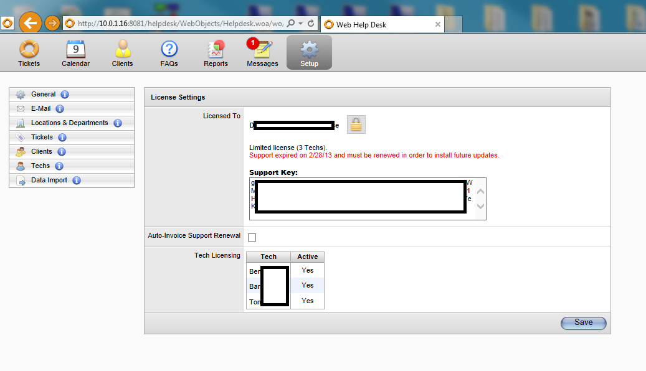This screenshot has height=371, width=646.
Task: Open Data Import settings
Action: coord(49,181)
